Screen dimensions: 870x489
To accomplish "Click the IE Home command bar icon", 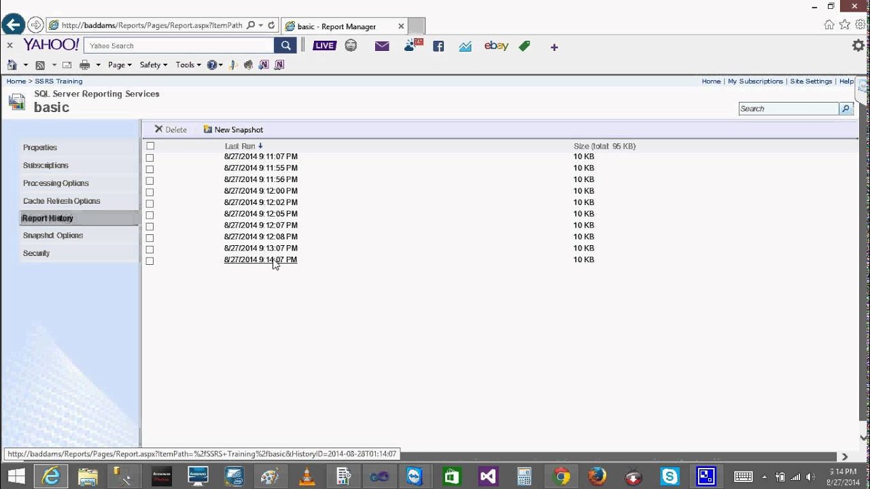I will click(12, 65).
